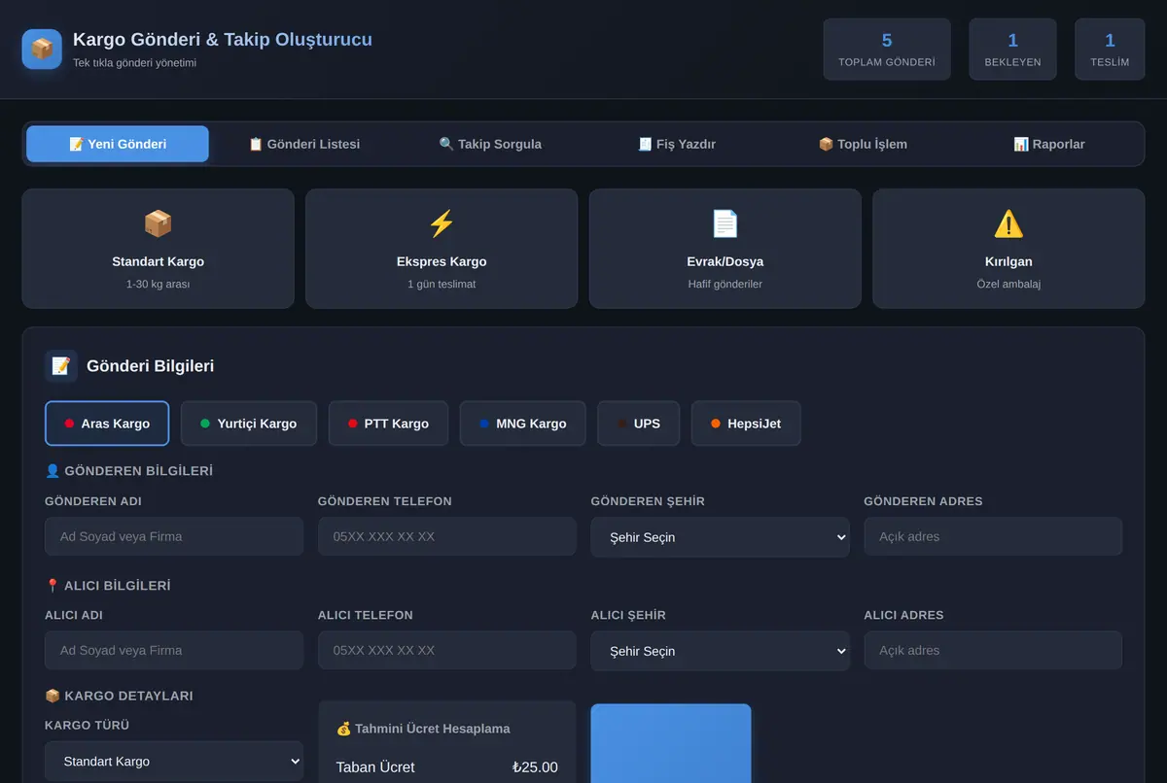The width and height of the screenshot is (1167, 783).
Task: Open the Gönderi Listesi tab
Action: click(x=304, y=144)
